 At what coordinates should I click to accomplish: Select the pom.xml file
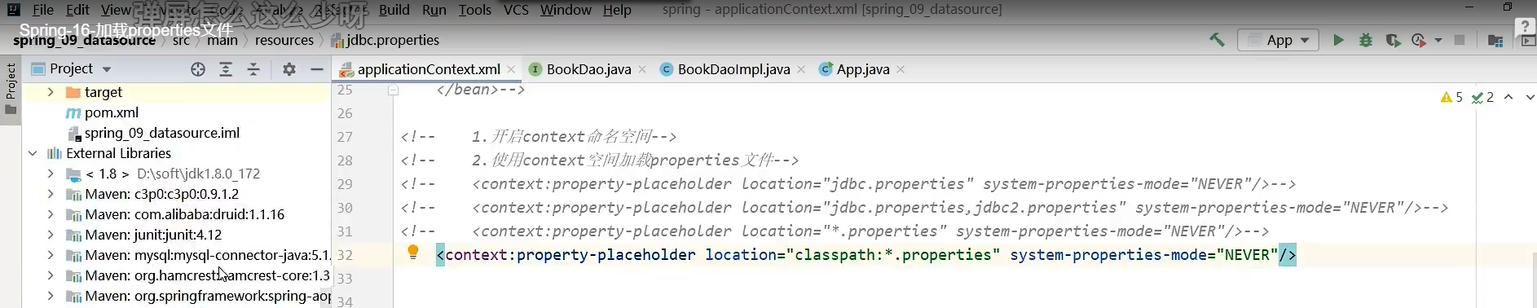coord(111,112)
